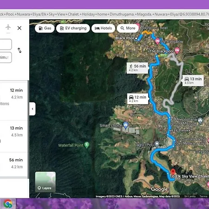
Task: Show Hotels along the route
Action: [103, 28]
